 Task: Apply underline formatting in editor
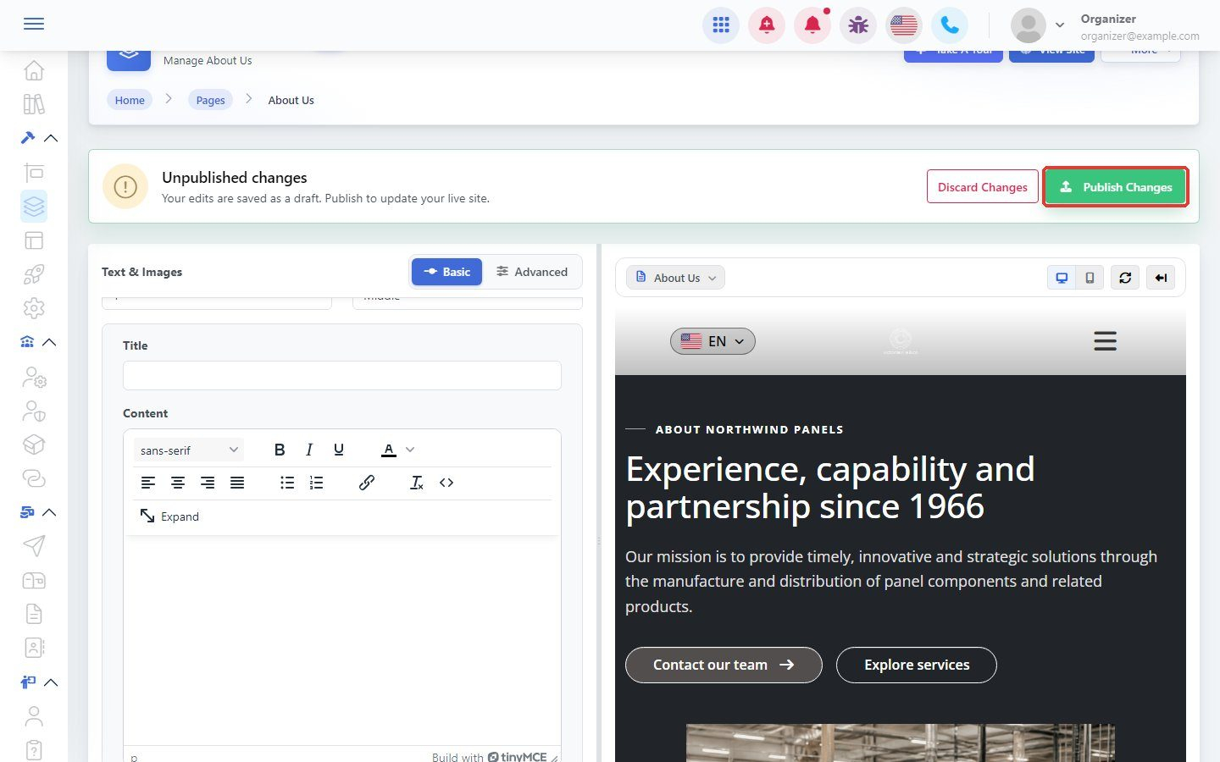click(339, 450)
